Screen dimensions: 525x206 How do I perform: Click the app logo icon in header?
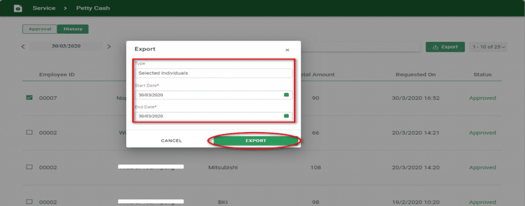tap(18, 9)
